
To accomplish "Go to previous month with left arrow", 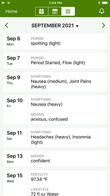I will [7, 26].
